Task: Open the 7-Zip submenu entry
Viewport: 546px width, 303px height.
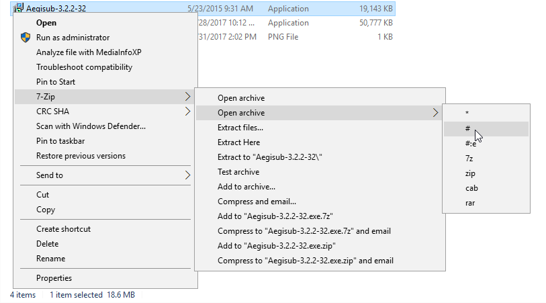Action: click(105, 97)
